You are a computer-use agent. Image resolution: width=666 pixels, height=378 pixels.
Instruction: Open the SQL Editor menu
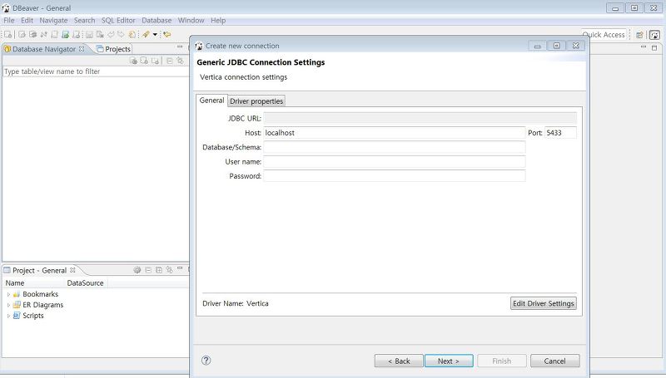tap(118, 20)
